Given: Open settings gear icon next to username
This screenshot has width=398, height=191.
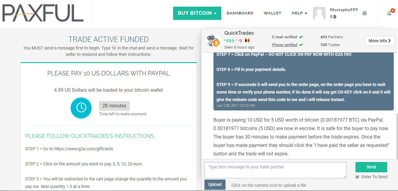Looking at the screenshot, I should (365, 13).
